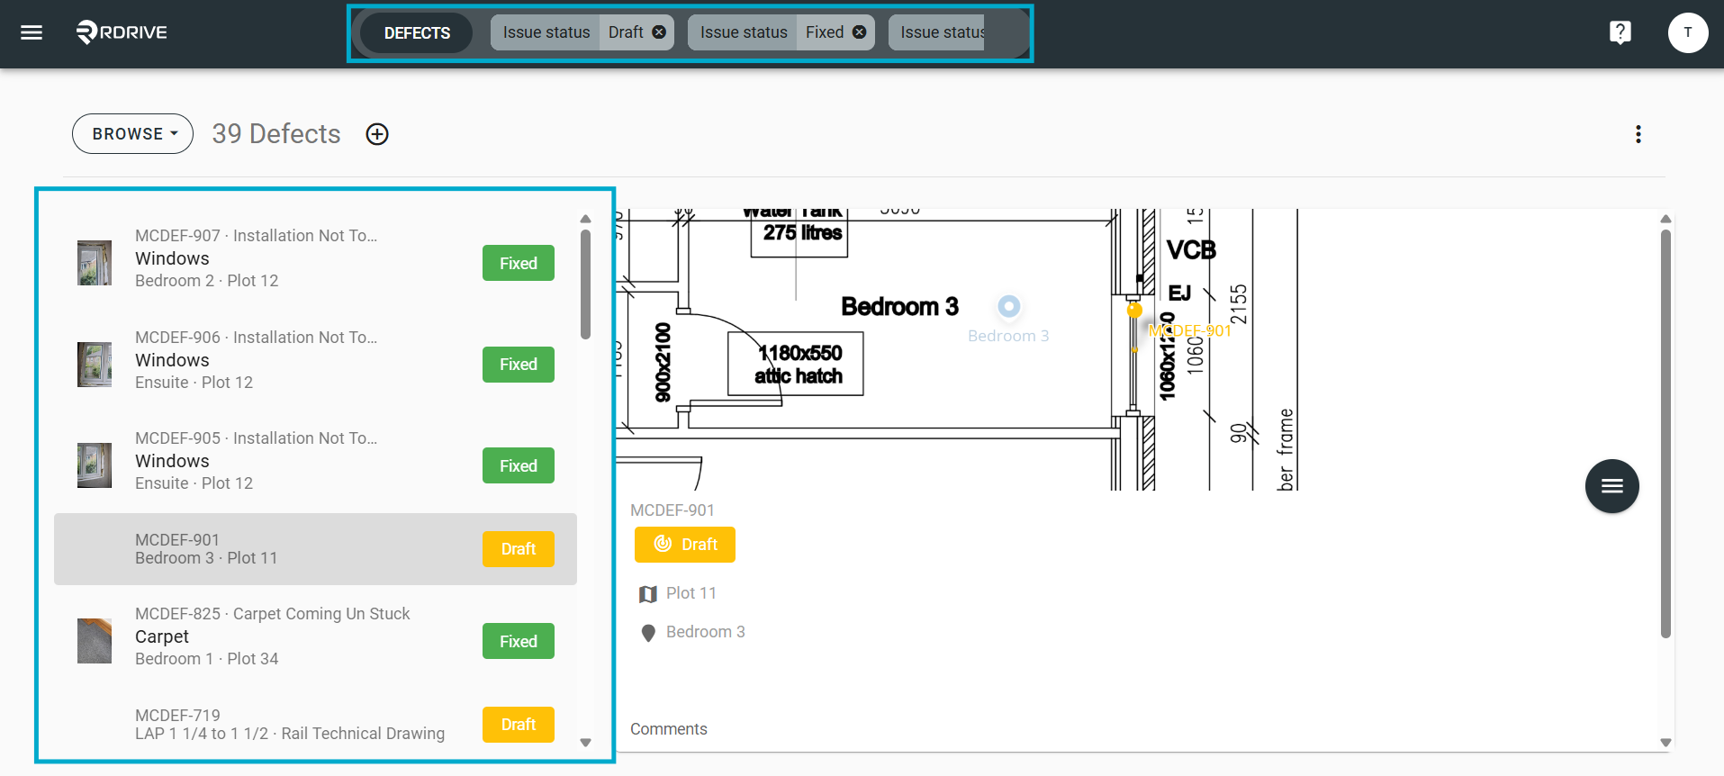The image size is (1724, 776).
Task: Click the Bedroom 3 link in details
Action: coord(706,632)
